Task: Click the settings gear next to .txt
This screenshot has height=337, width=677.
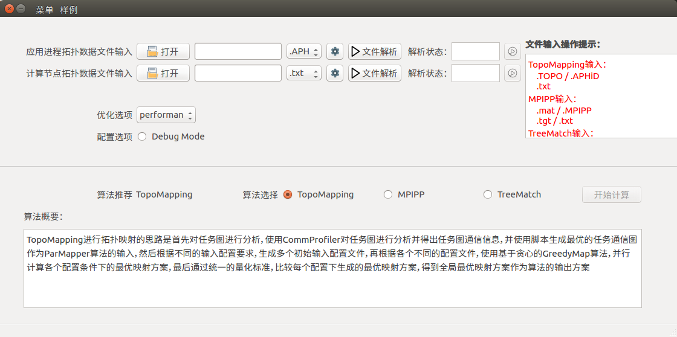Action: point(335,73)
